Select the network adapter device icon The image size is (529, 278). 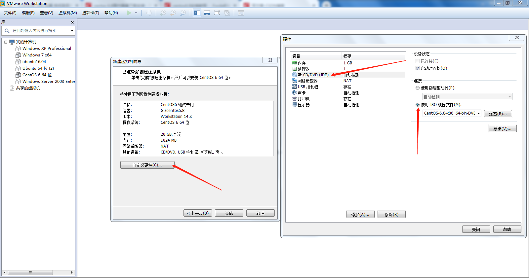295,81
